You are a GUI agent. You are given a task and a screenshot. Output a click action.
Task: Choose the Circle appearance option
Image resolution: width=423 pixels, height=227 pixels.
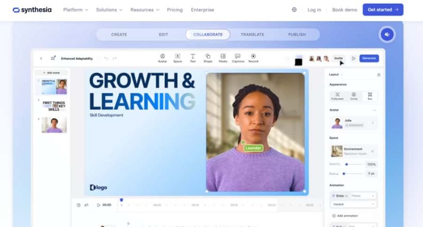[354, 96]
